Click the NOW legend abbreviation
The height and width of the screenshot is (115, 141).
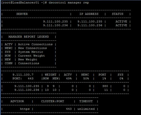(x=8, y=56)
